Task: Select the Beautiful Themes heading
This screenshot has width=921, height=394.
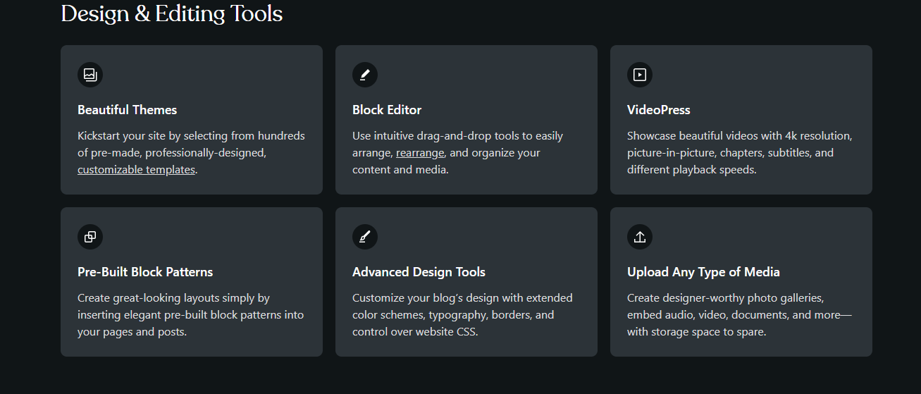Action: coord(128,110)
